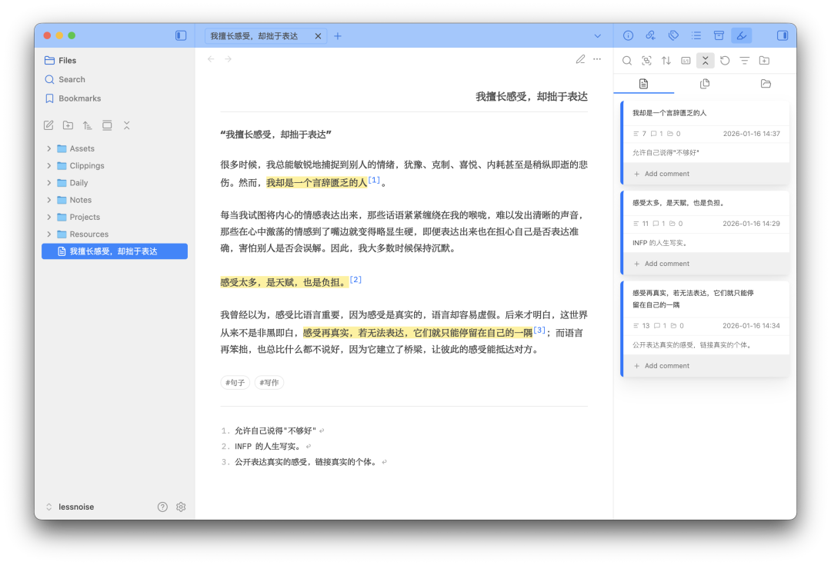The image size is (831, 565).
Task: Open the help question mark icon
Action: tap(162, 507)
